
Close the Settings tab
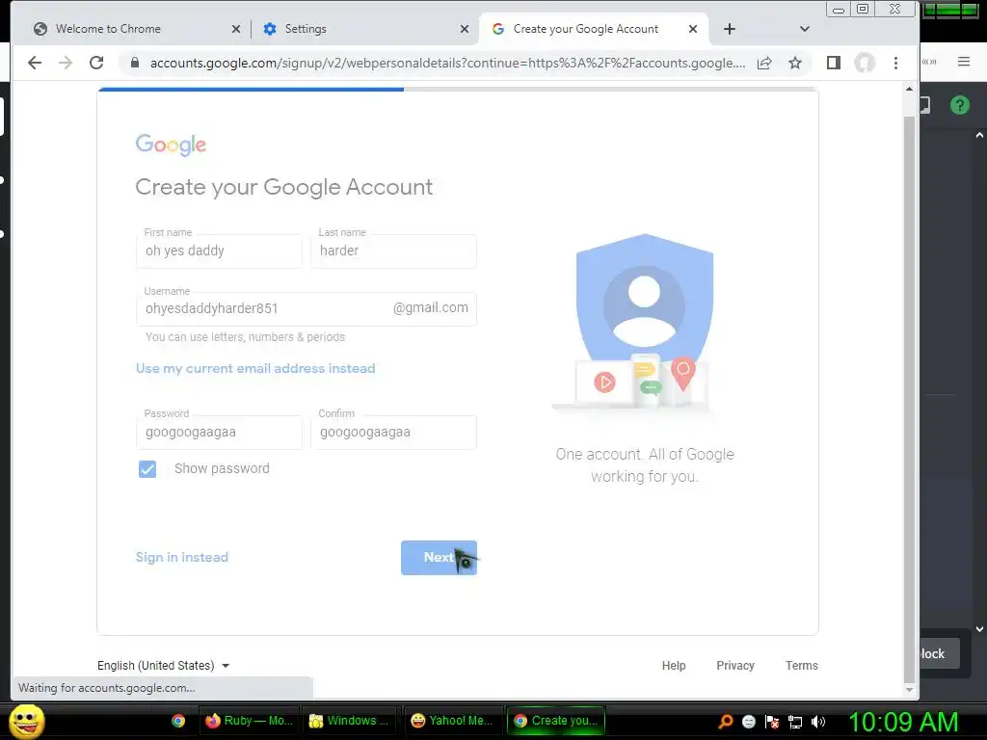click(x=465, y=29)
